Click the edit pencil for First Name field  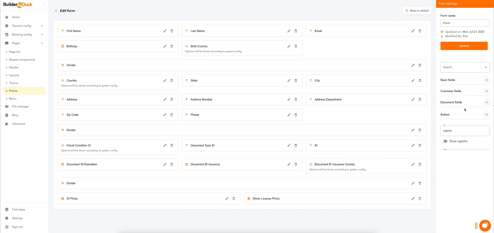165,31
